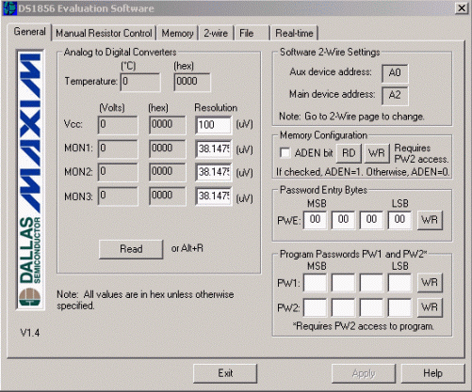Viewport: 472px width, 392px height.
Task: Click the PWE third byte field
Action: [x=371, y=220]
